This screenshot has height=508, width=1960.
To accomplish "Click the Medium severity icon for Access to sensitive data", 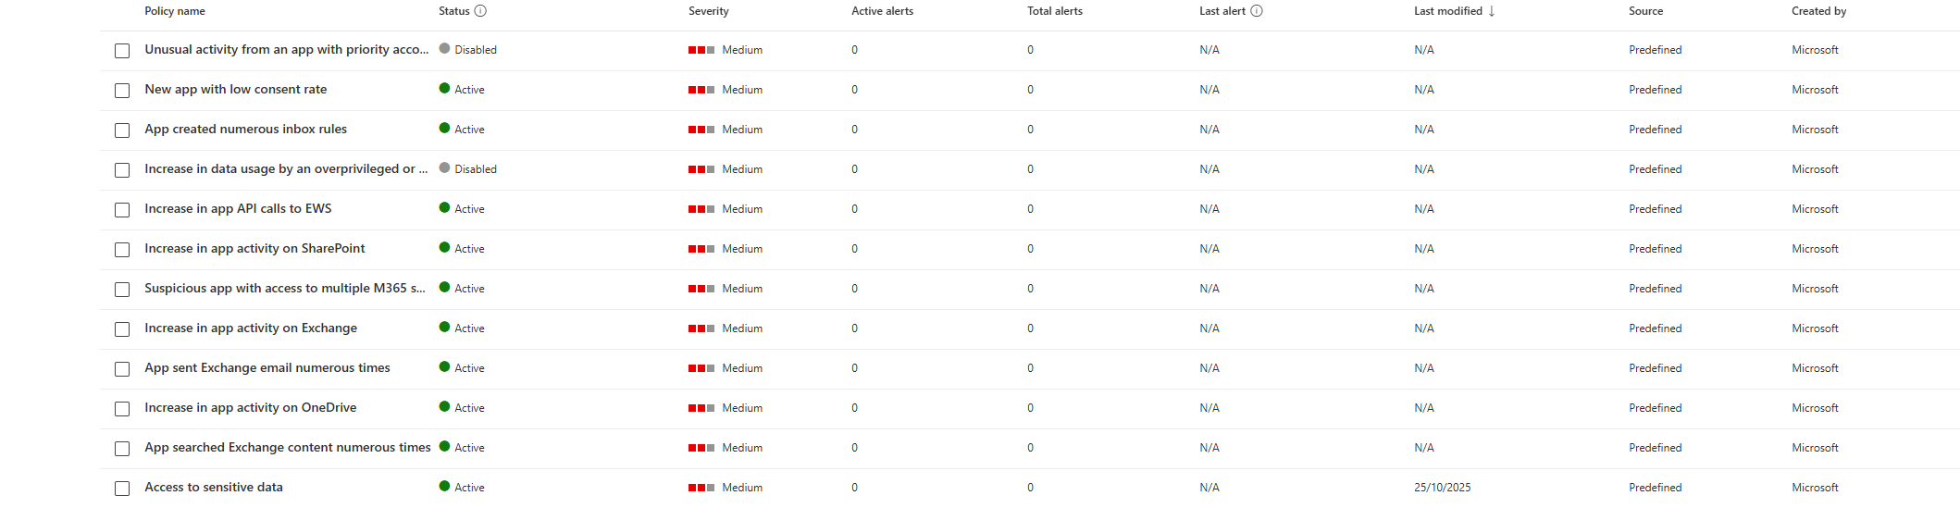I will point(701,488).
